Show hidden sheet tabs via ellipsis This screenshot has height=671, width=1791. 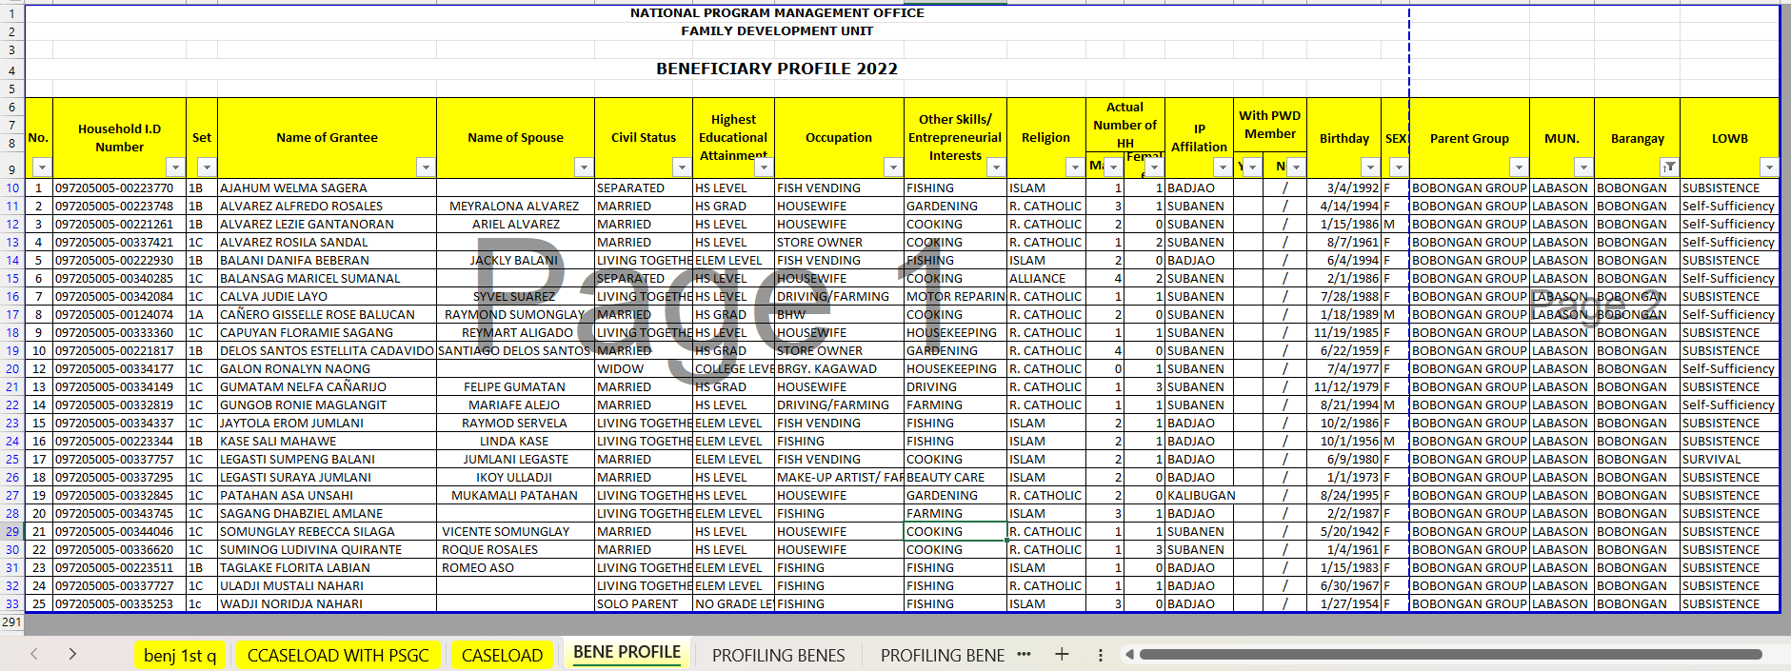click(x=1024, y=654)
